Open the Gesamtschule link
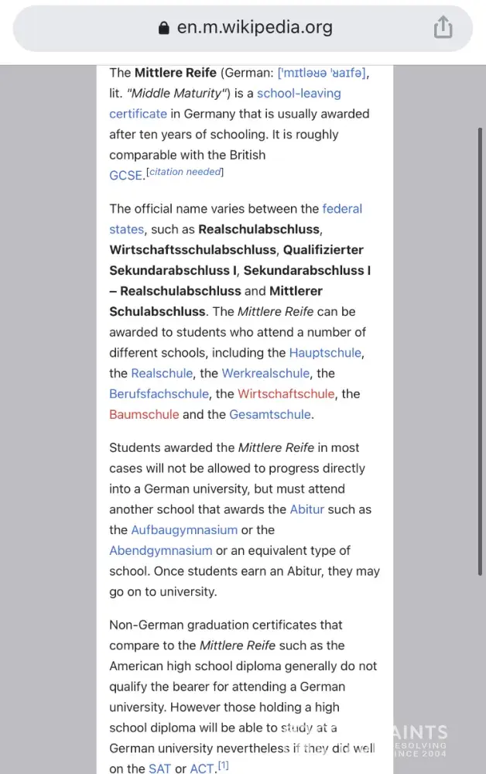The image size is (486, 774). (x=270, y=414)
